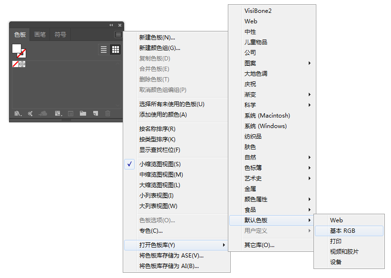Switch the panel to thumbnail grid view

(x=116, y=50)
